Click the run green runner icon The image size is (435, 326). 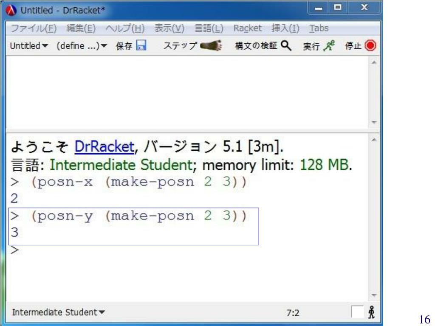tap(329, 46)
